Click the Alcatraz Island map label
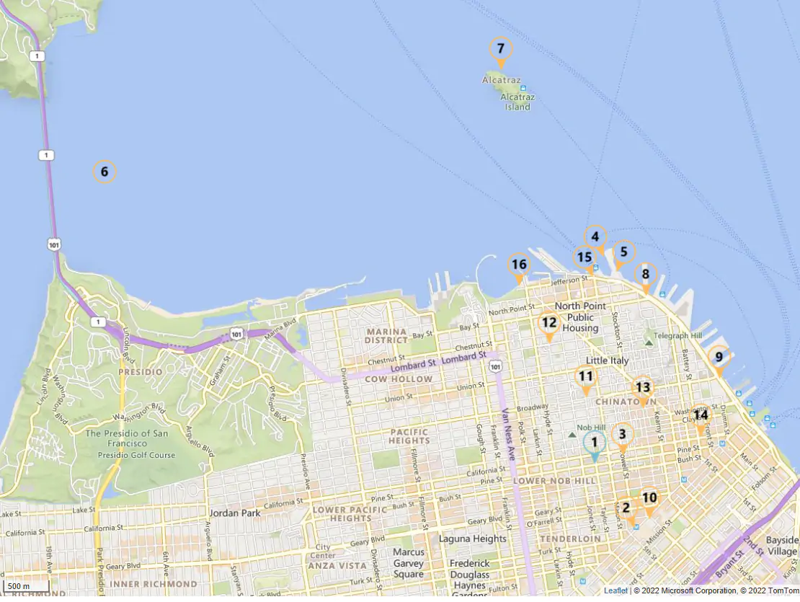 click(x=517, y=102)
